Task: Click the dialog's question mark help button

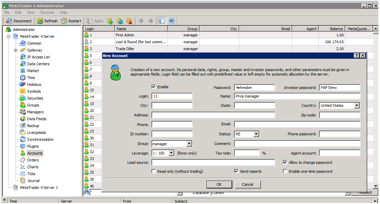Action: pyautogui.click(x=356, y=56)
